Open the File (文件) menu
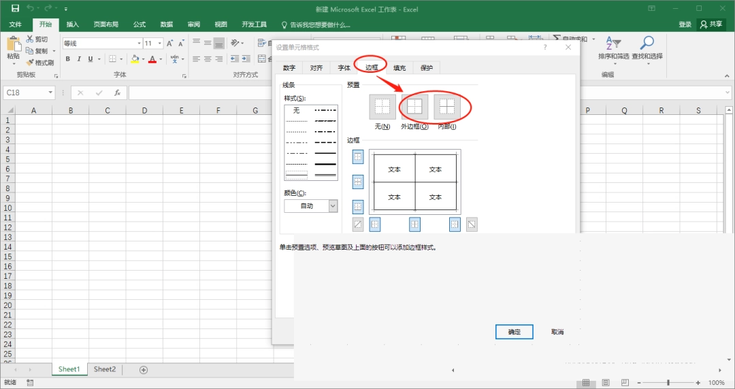The width and height of the screenshot is (735, 389). tap(16, 24)
